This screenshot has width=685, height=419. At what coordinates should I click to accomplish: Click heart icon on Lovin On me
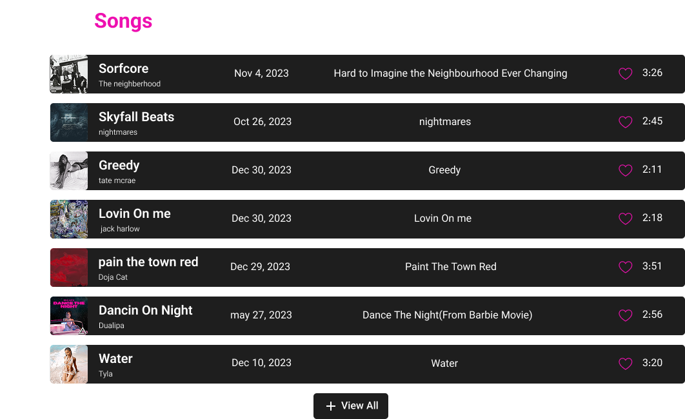pyautogui.click(x=625, y=219)
